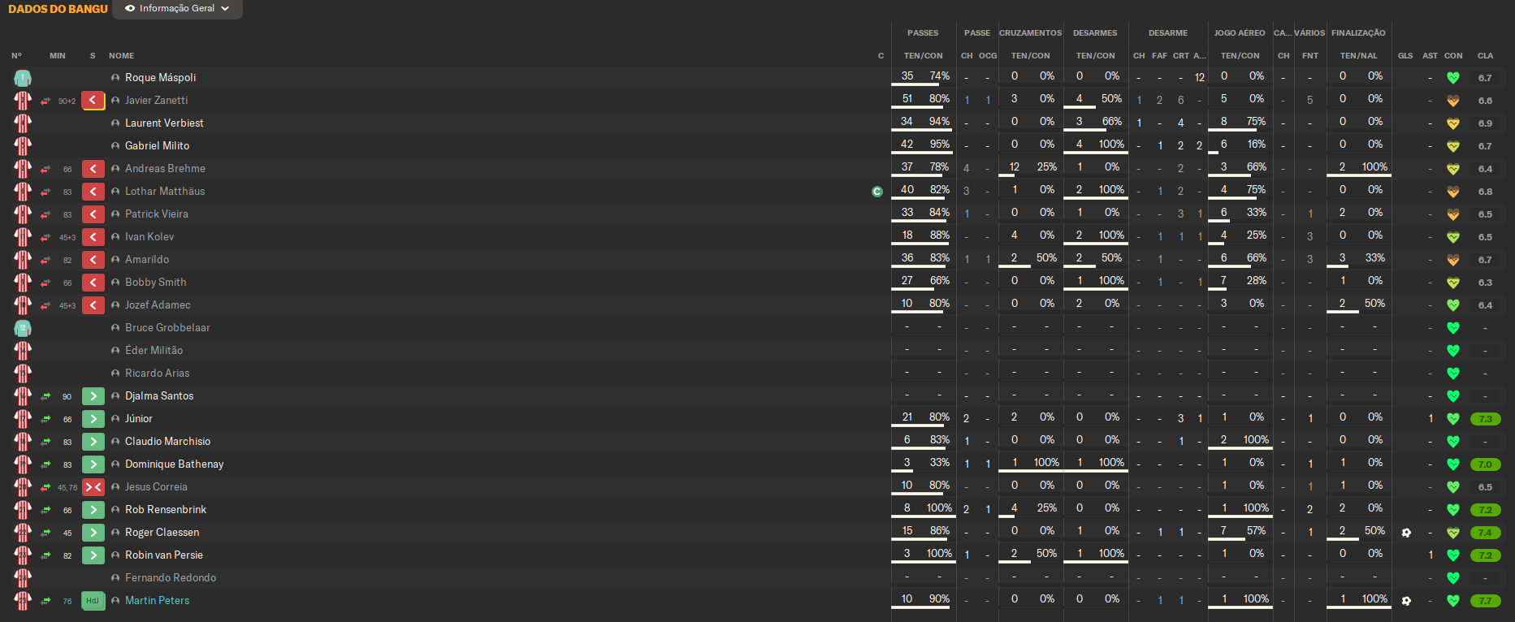The height and width of the screenshot is (622, 1515).
Task: Click Rob Rensenbrink's green substitution icon
Action: [x=93, y=510]
